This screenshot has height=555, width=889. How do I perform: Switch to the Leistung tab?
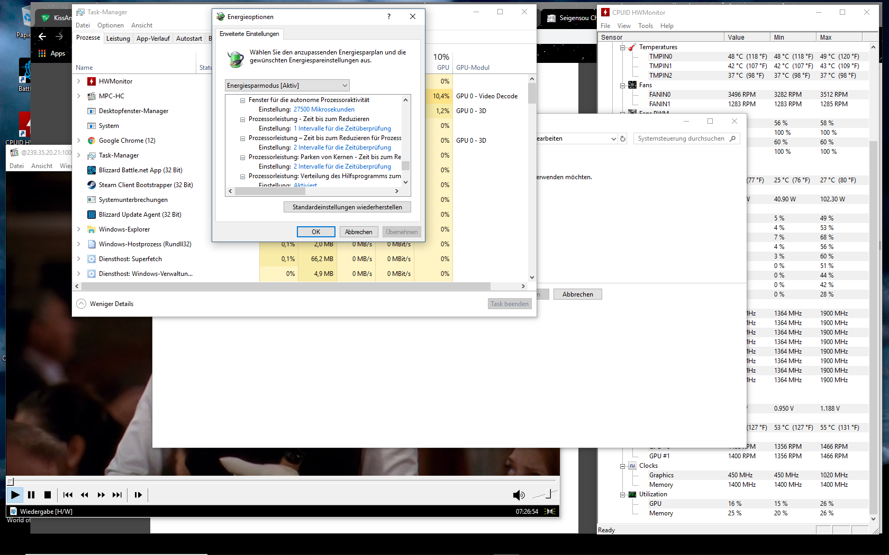[x=117, y=38]
